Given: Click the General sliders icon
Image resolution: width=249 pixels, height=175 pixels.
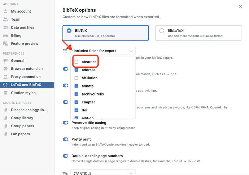Looking at the screenshot, I should pyautogui.click(x=5, y=61).
